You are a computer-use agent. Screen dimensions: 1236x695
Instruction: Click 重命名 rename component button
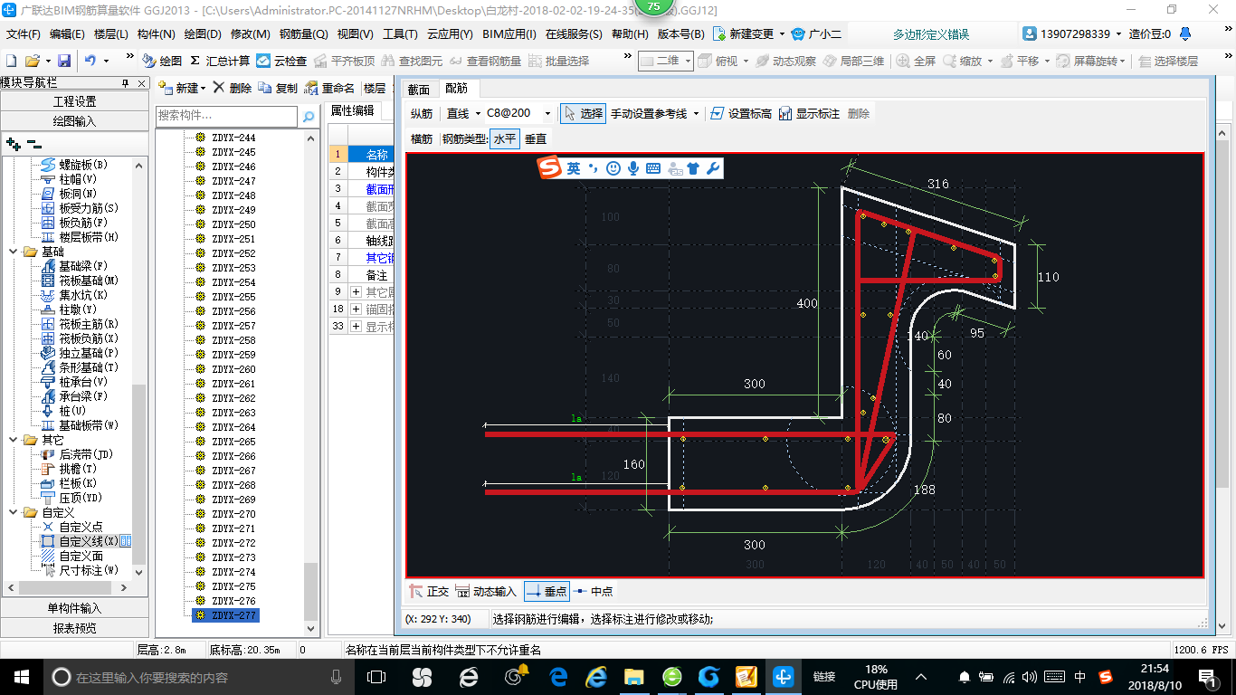(x=329, y=88)
